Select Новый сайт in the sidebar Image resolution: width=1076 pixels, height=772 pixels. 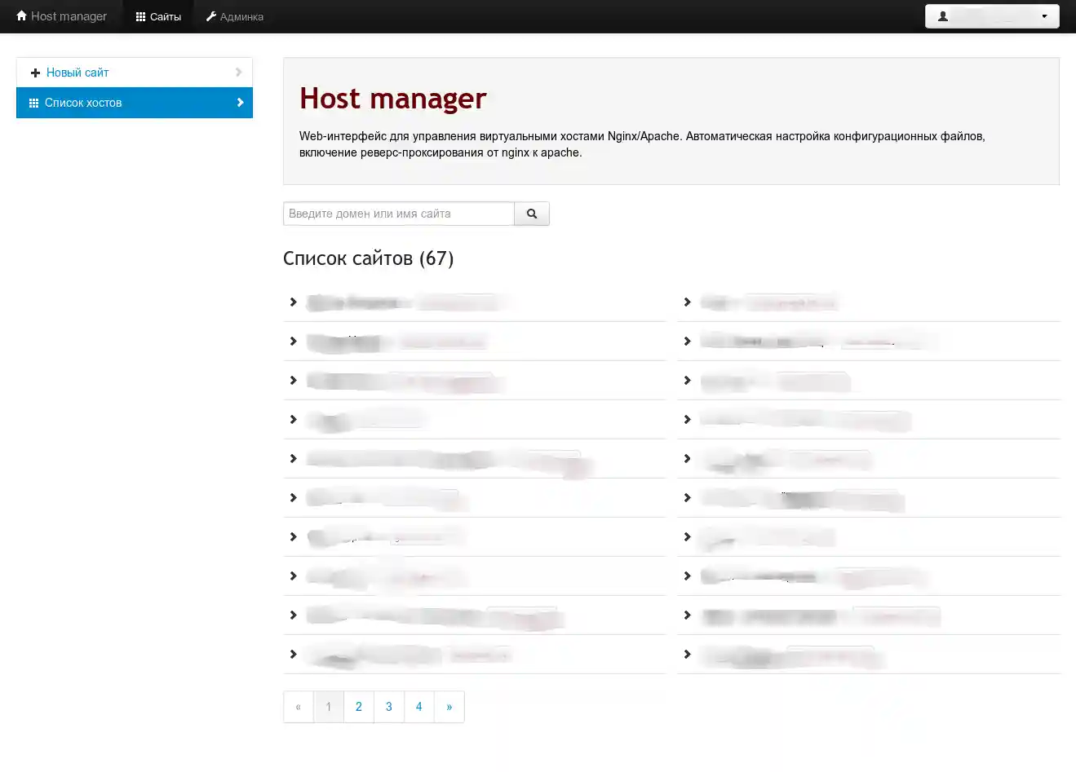pos(77,73)
